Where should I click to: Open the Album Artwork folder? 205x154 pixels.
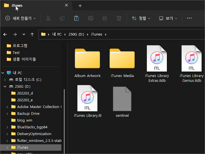coord(87,63)
